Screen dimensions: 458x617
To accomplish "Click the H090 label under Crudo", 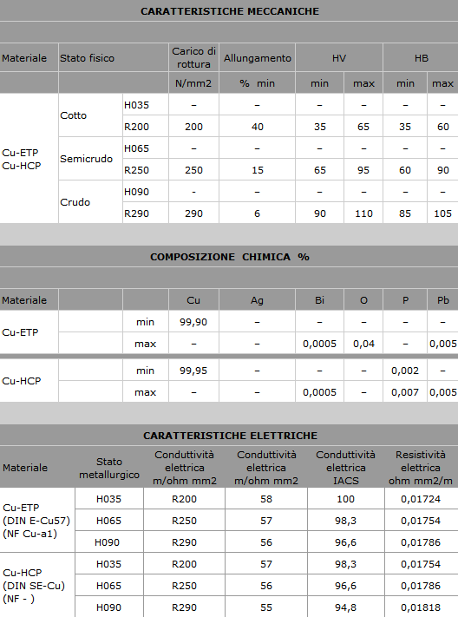I will click(136, 192).
